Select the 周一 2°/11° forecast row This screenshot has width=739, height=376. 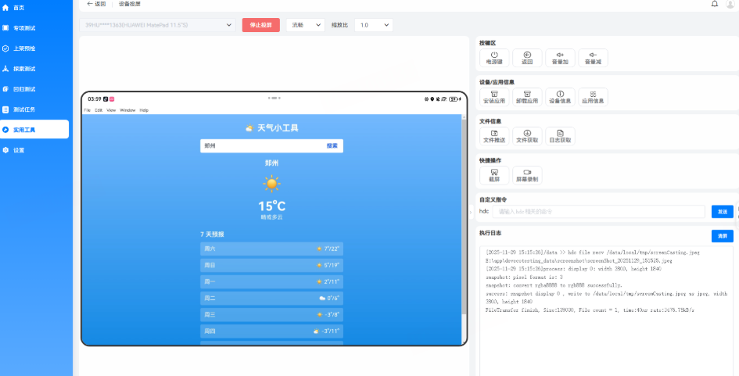coord(271,281)
